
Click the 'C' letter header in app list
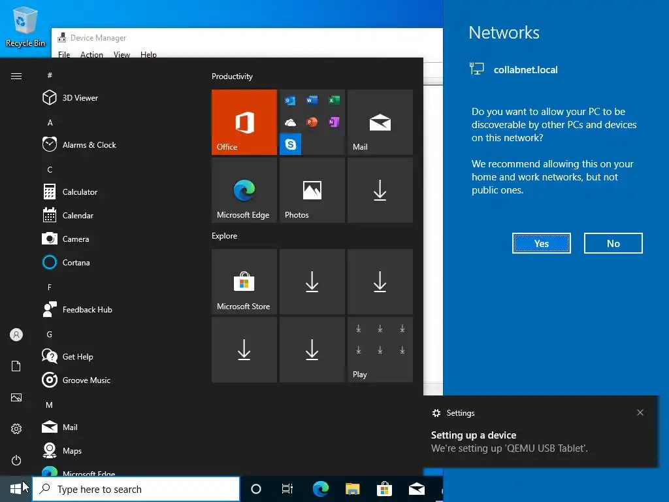click(50, 169)
